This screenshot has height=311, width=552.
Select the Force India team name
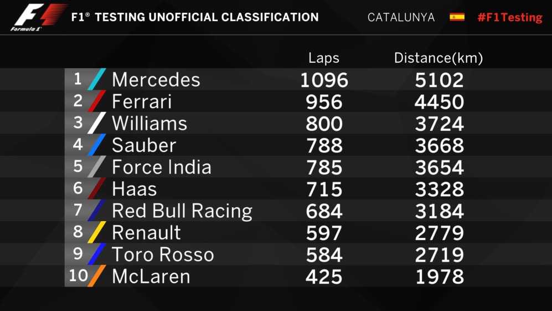[x=161, y=167]
